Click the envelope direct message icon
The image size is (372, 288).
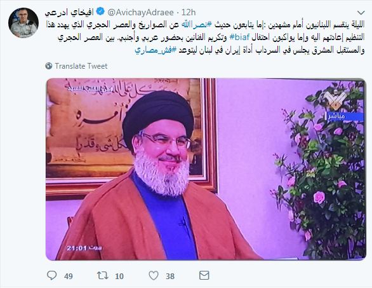click(204, 275)
